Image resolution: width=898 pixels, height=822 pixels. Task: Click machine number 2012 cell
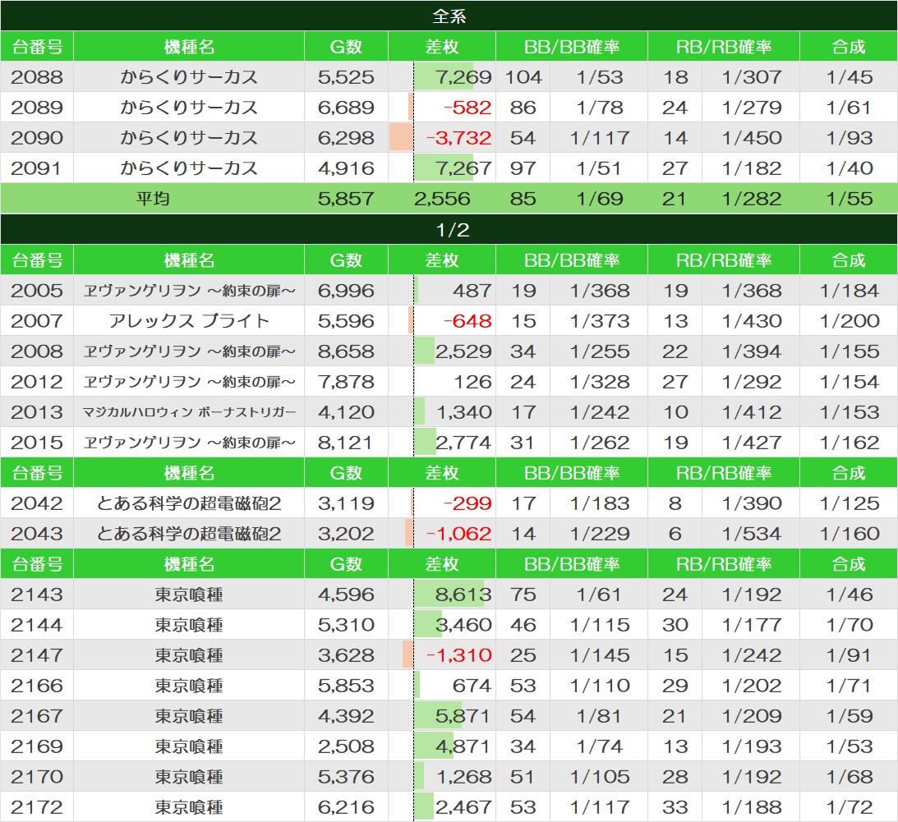click(37, 381)
